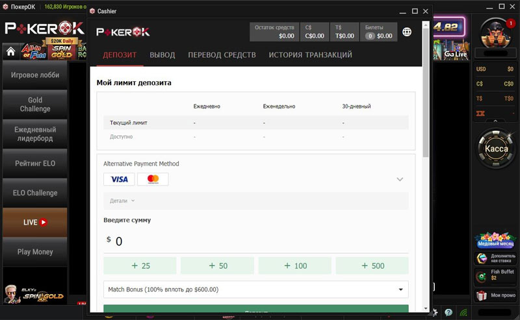Click the player avatar picture
The image size is (520, 320).
(495, 34)
